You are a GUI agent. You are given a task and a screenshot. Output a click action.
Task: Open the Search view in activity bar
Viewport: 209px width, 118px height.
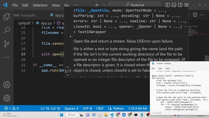7,30
